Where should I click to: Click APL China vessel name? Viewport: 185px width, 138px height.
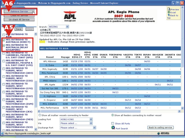tap(50, 77)
